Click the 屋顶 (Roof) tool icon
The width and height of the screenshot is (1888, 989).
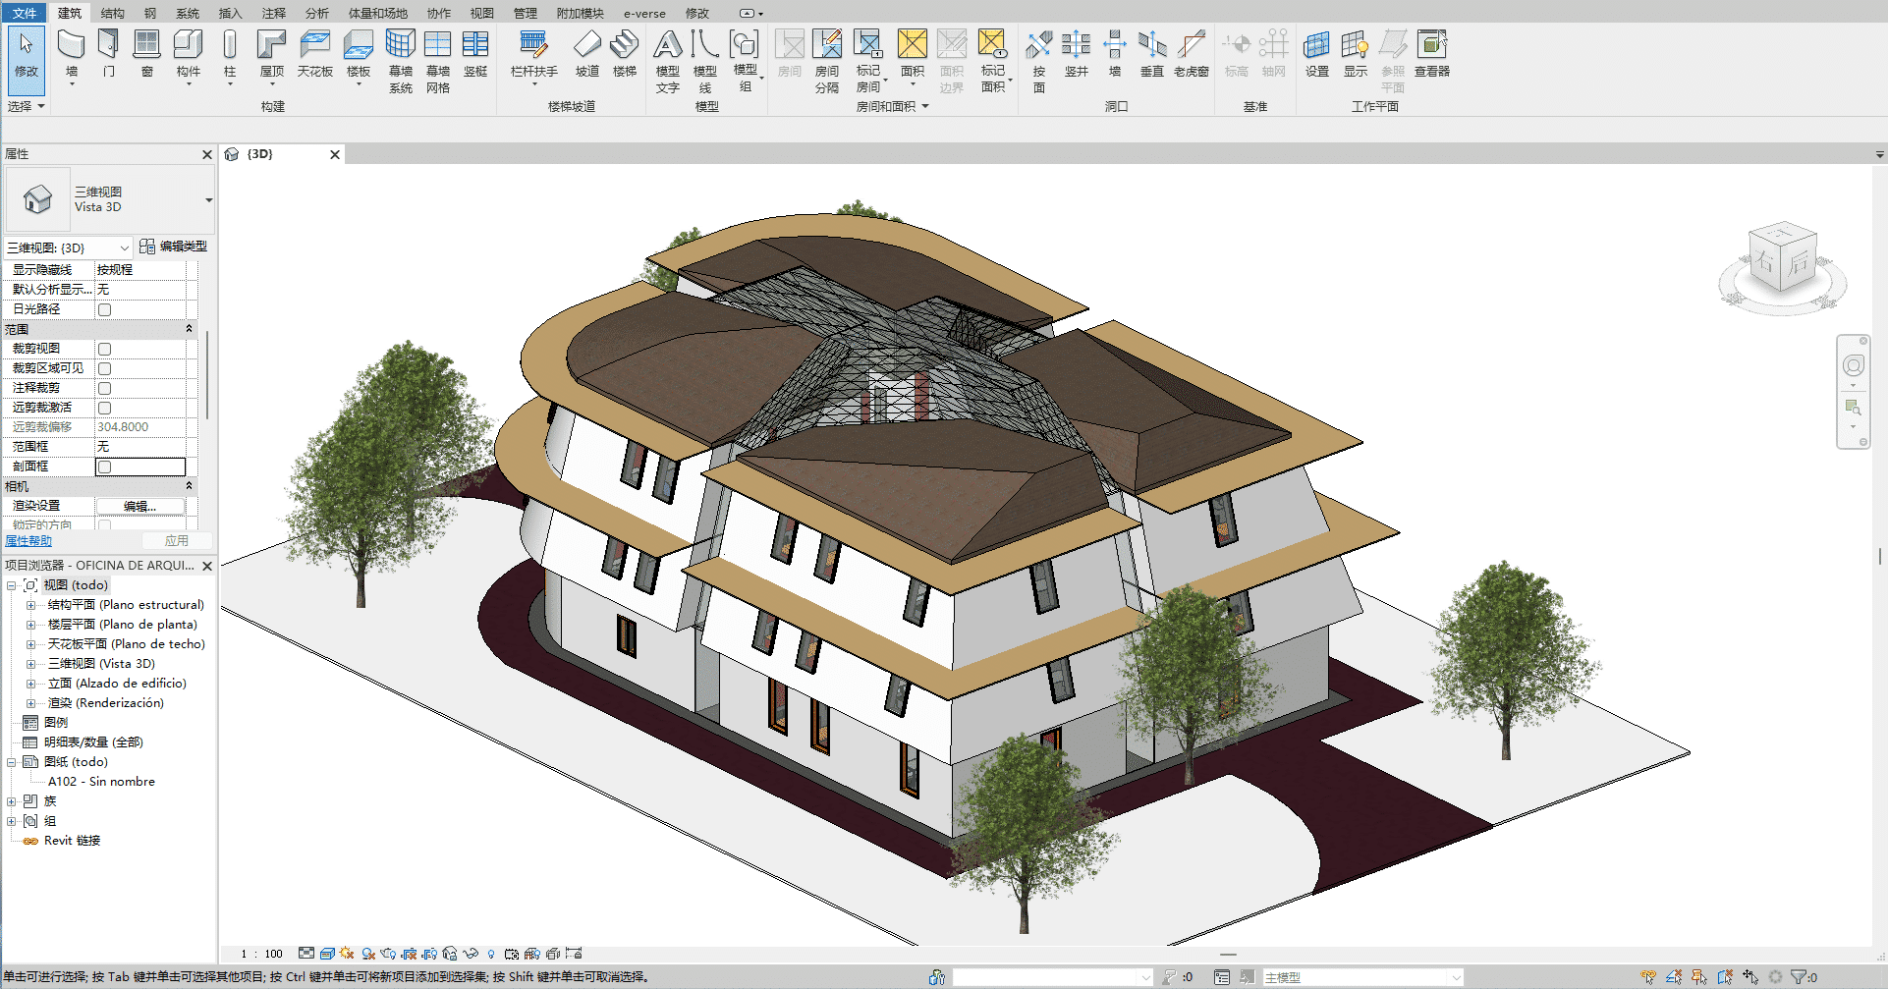[271, 46]
